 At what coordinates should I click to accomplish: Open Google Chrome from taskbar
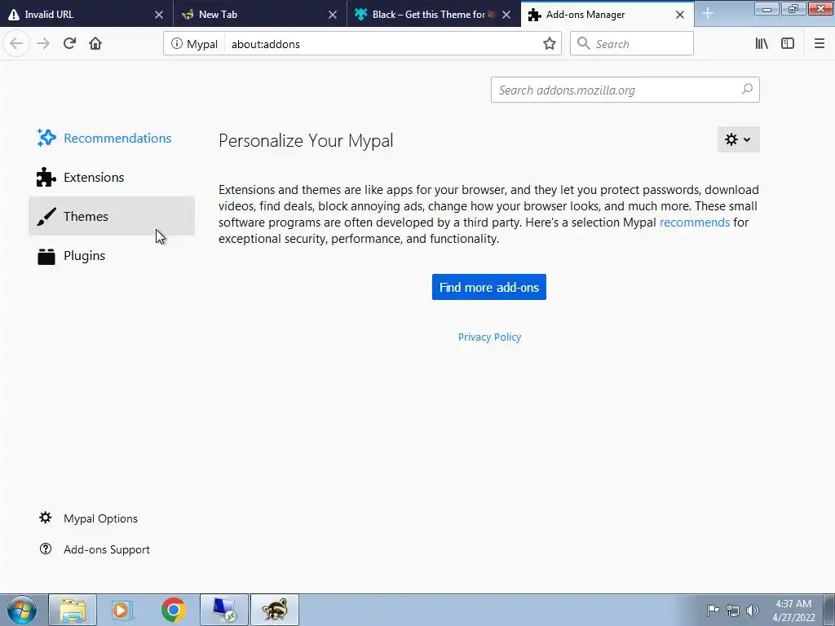coord(173,610)
